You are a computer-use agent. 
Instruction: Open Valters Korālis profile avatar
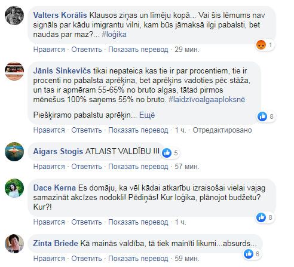point(14,16)
